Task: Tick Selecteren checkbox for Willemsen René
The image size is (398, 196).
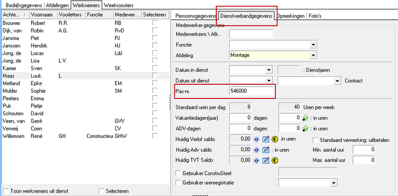Action: [155, 136]
